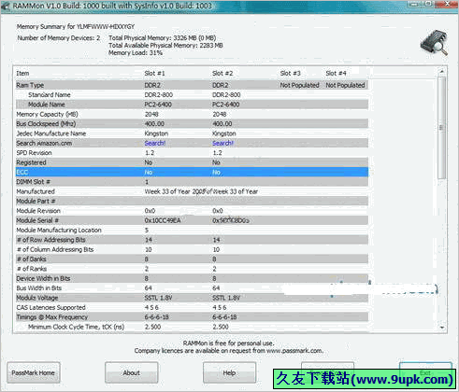Click Slot #1 DDR2-800 standard name cell
This screenshot has width=459, height=392.
(x=158, y=95)
